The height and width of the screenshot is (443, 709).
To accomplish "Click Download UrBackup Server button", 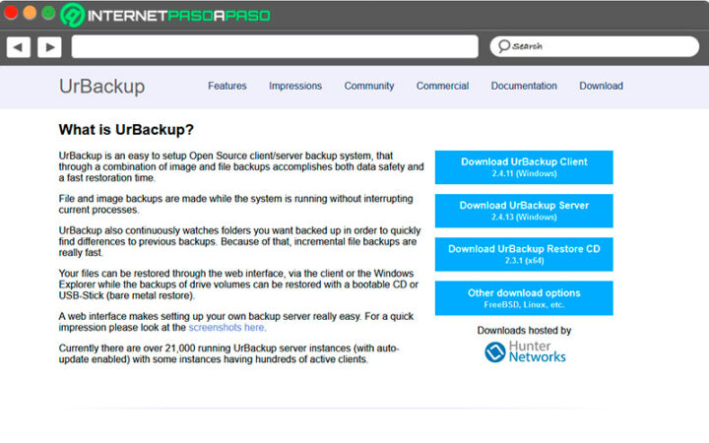I will [524, 211].
